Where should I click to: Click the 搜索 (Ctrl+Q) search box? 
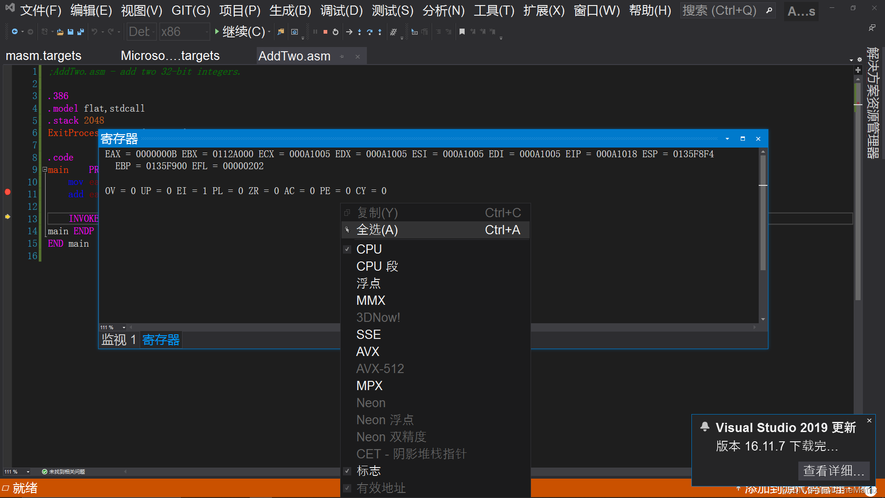point(727,11)
